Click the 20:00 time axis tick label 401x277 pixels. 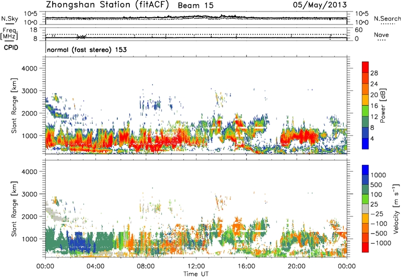tap(296, 266)
